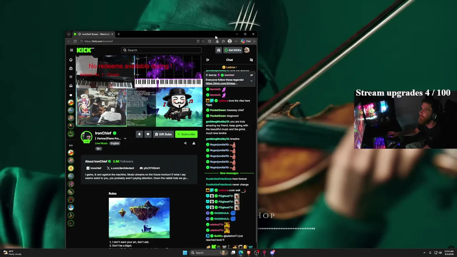This screenshot has height=257, width=457.
Task: Open browser favorites list icon
Action: click(x=223, y=41)
